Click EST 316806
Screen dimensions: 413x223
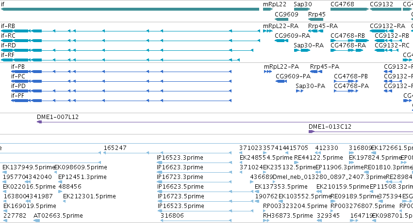click(x=196, y=221)
